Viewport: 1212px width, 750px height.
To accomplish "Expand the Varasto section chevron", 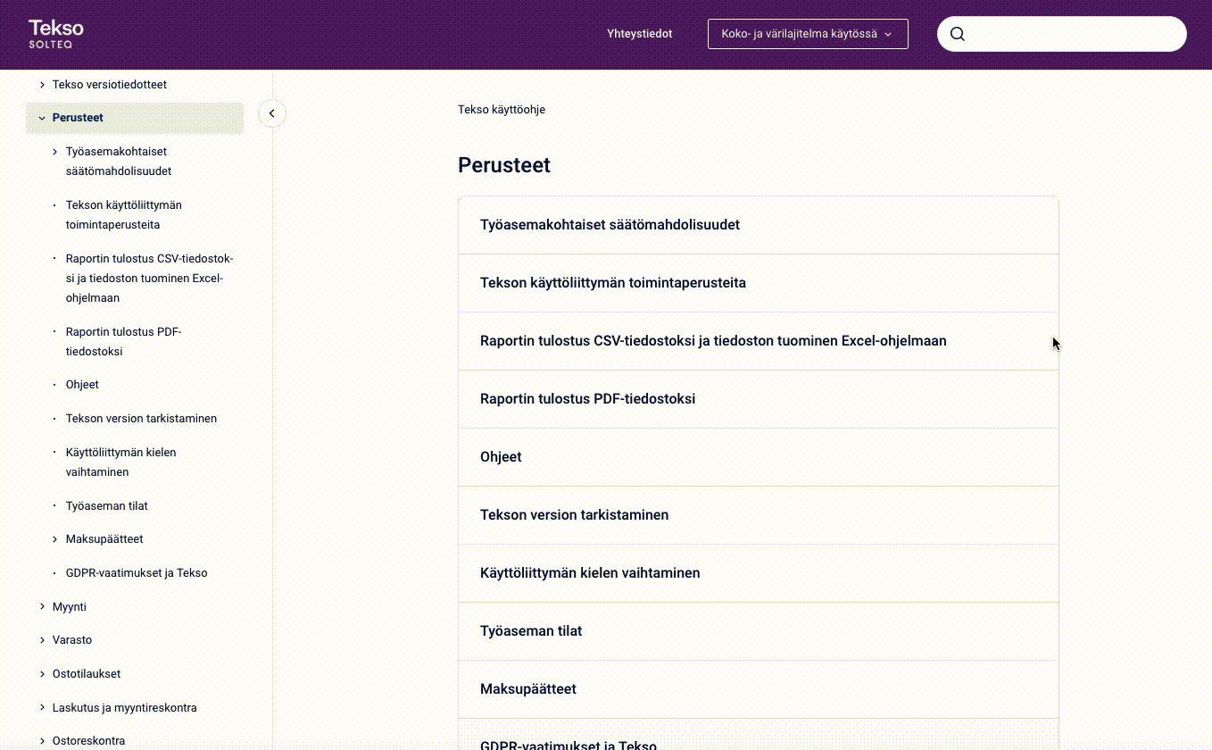I will 42,640.
